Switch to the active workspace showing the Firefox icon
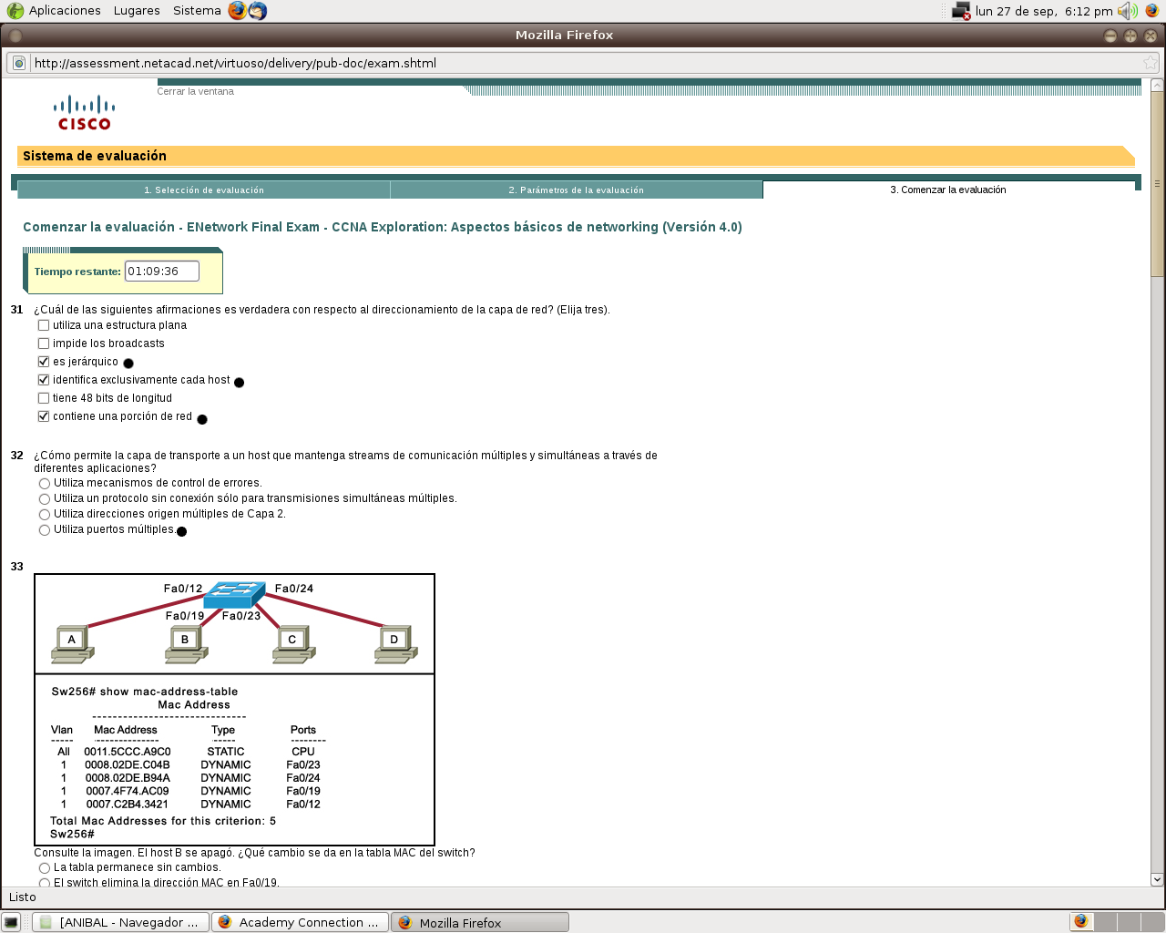 pos(1081,921)
